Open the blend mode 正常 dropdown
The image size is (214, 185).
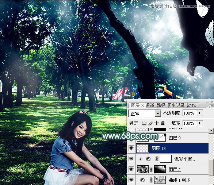[158, 113]
